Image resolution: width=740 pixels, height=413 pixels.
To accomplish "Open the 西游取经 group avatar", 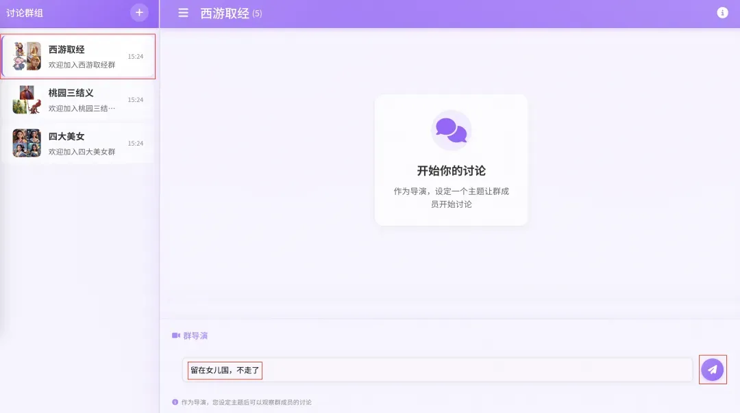I will pyautogui.click(x=27, y=56).
